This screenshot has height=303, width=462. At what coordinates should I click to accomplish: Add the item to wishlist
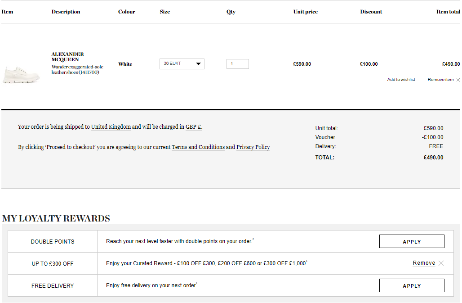(401, 80)
